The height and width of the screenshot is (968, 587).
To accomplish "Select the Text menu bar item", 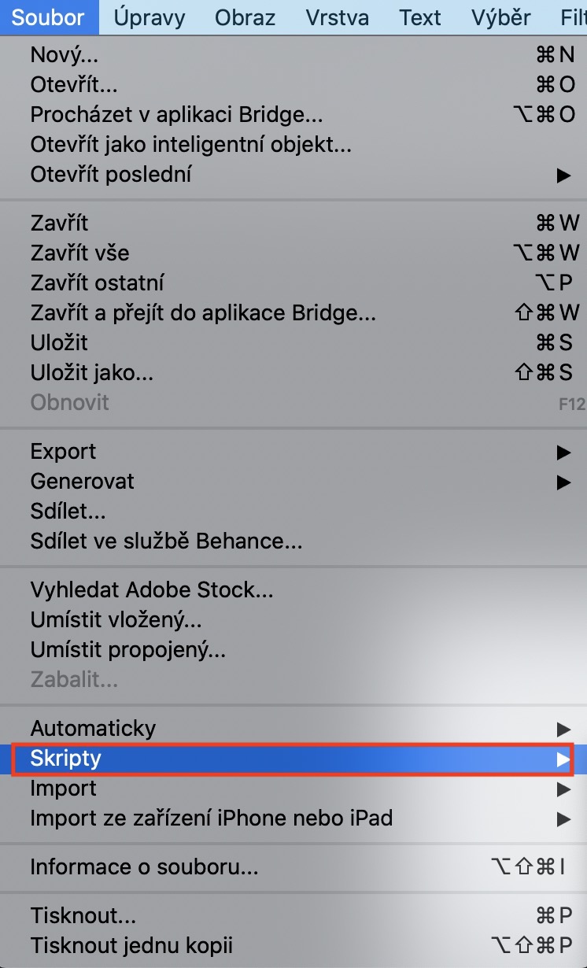I will pos(420,17).
